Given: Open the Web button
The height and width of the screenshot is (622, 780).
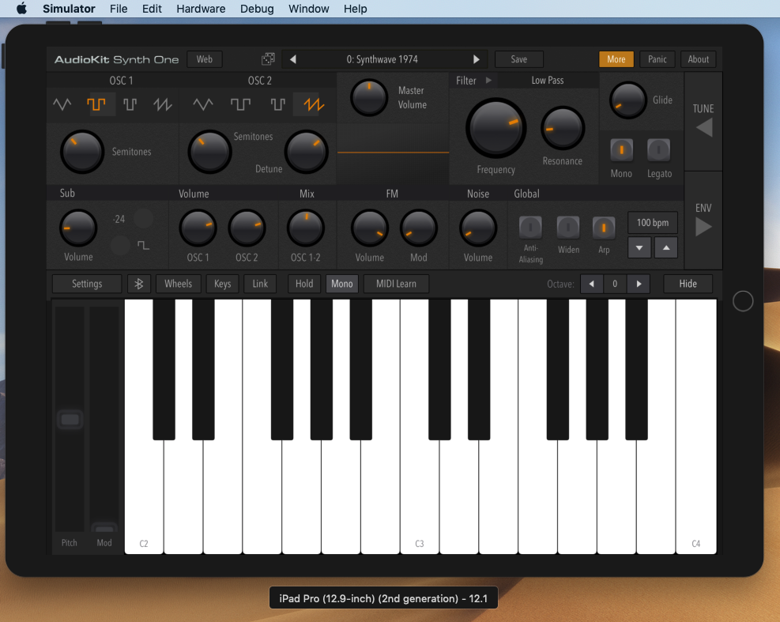Looking at the screenshot, I should point(205,59).
